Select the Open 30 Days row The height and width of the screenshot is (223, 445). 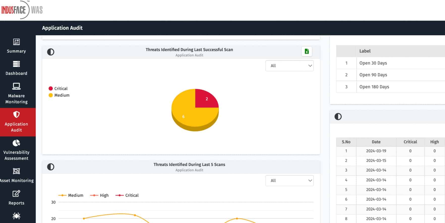(x=391, y=63)
